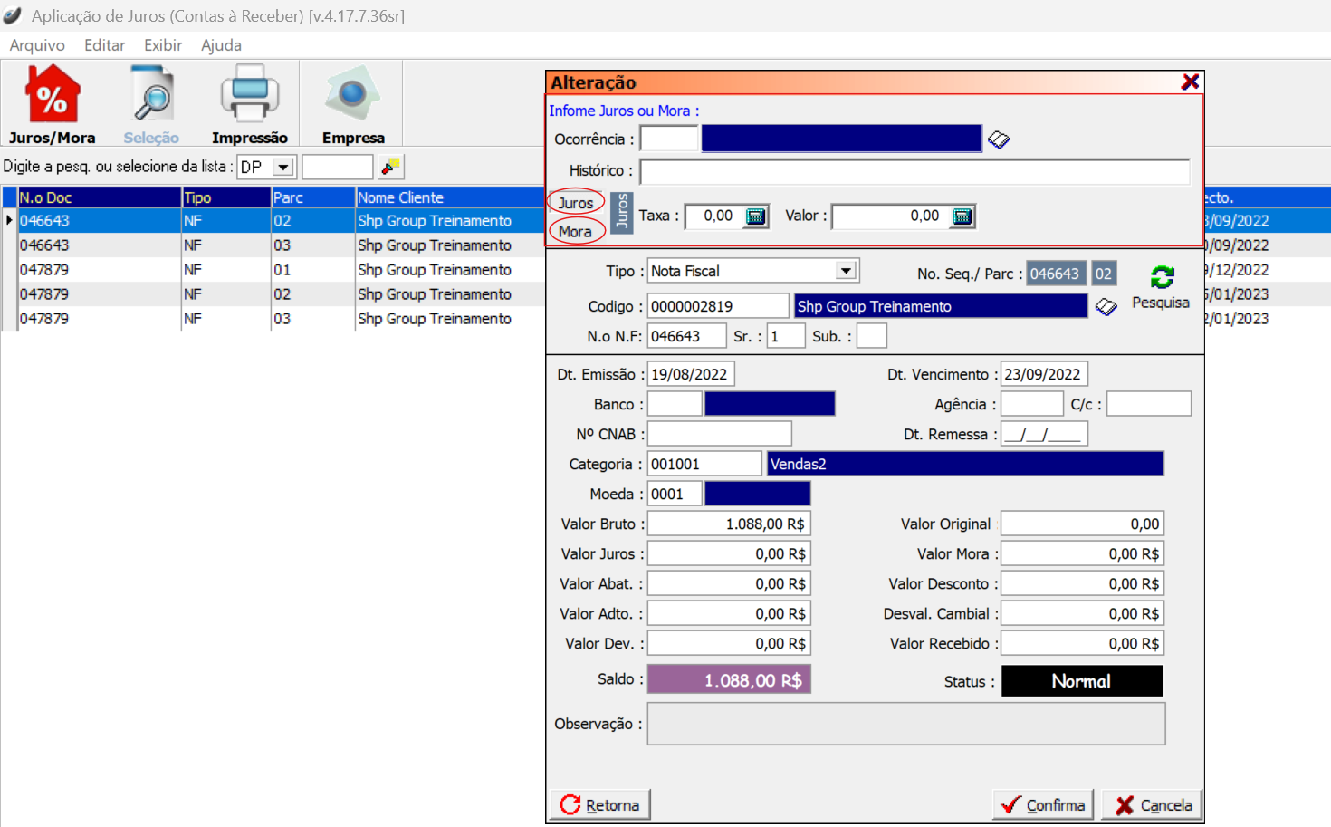Viewport: 1331px width, 827px height.
Task: Click the Pesquisa refresh icon
Action: pos(1162,278)
